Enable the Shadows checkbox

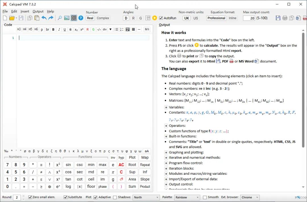[115, 197]
